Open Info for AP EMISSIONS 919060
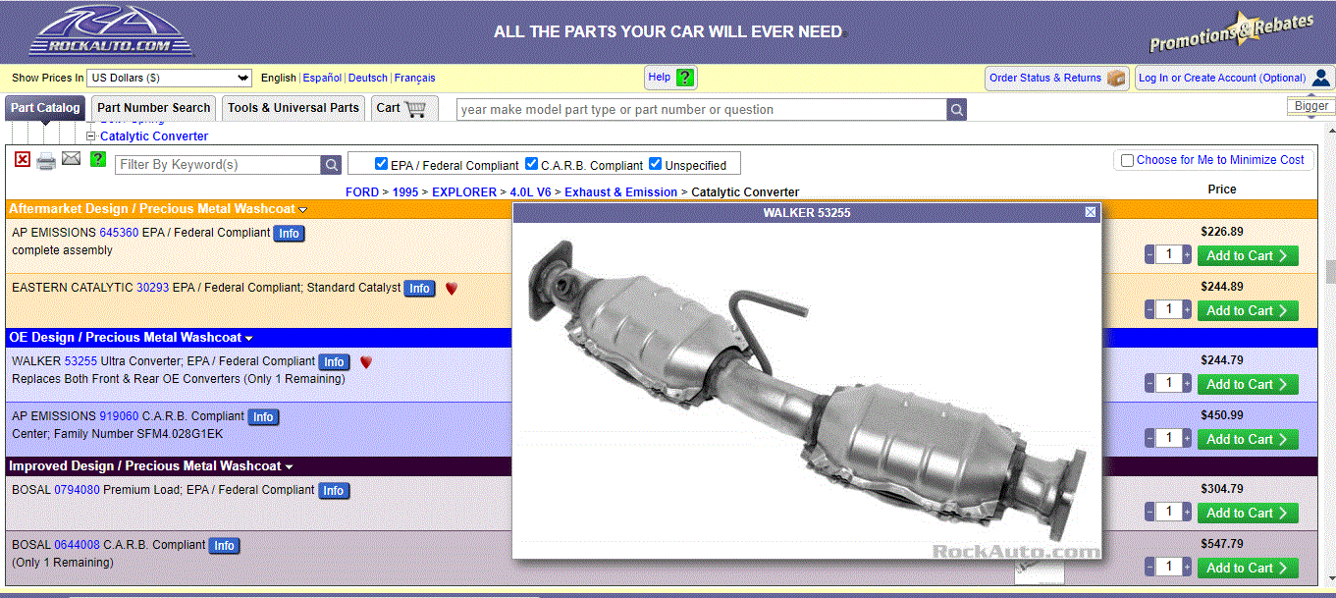This screenshot has width=1336, height=598. point(263,417)
